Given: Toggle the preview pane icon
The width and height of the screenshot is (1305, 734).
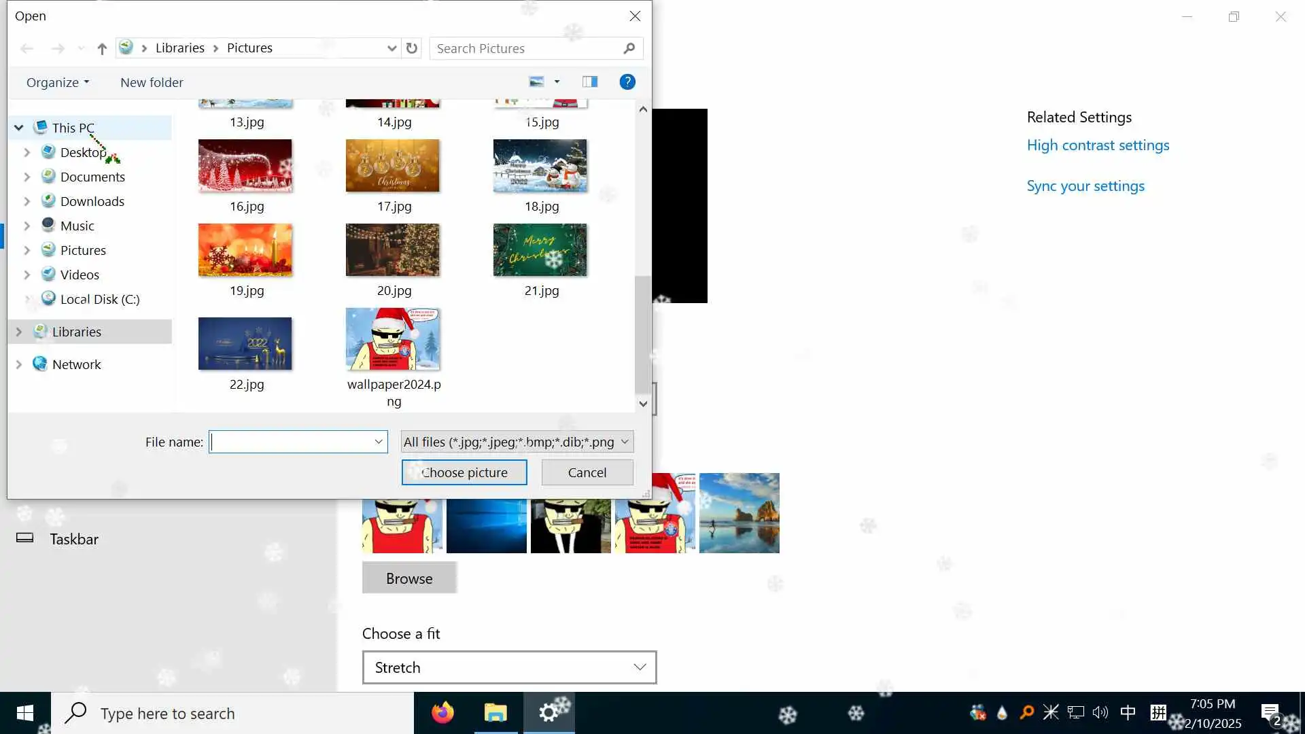Looking at the screenshot, I should coord(589,82).
